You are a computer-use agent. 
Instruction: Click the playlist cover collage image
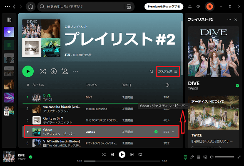pos(41,38)
